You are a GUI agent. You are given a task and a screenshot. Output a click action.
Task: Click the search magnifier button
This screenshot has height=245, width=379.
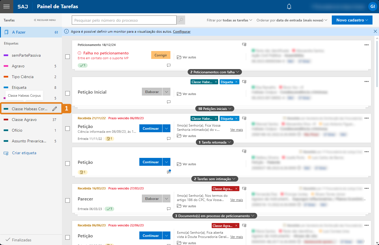click(x=181, y=20)
